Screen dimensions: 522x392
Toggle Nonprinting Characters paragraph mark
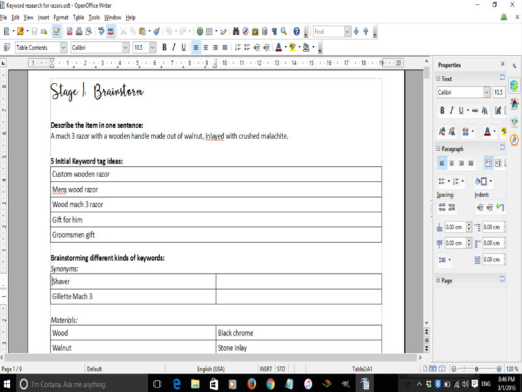tap(274, 31)
